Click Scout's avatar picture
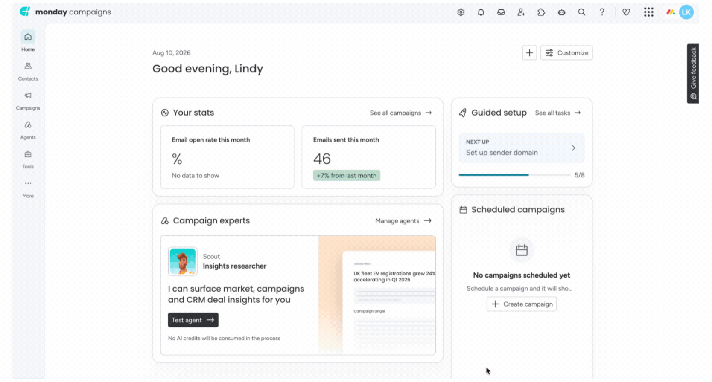The width and height of the screenshot is (712, 382). click(x=183, y=261)
